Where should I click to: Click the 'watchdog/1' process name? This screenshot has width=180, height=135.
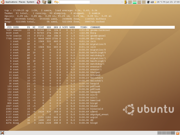97,64
